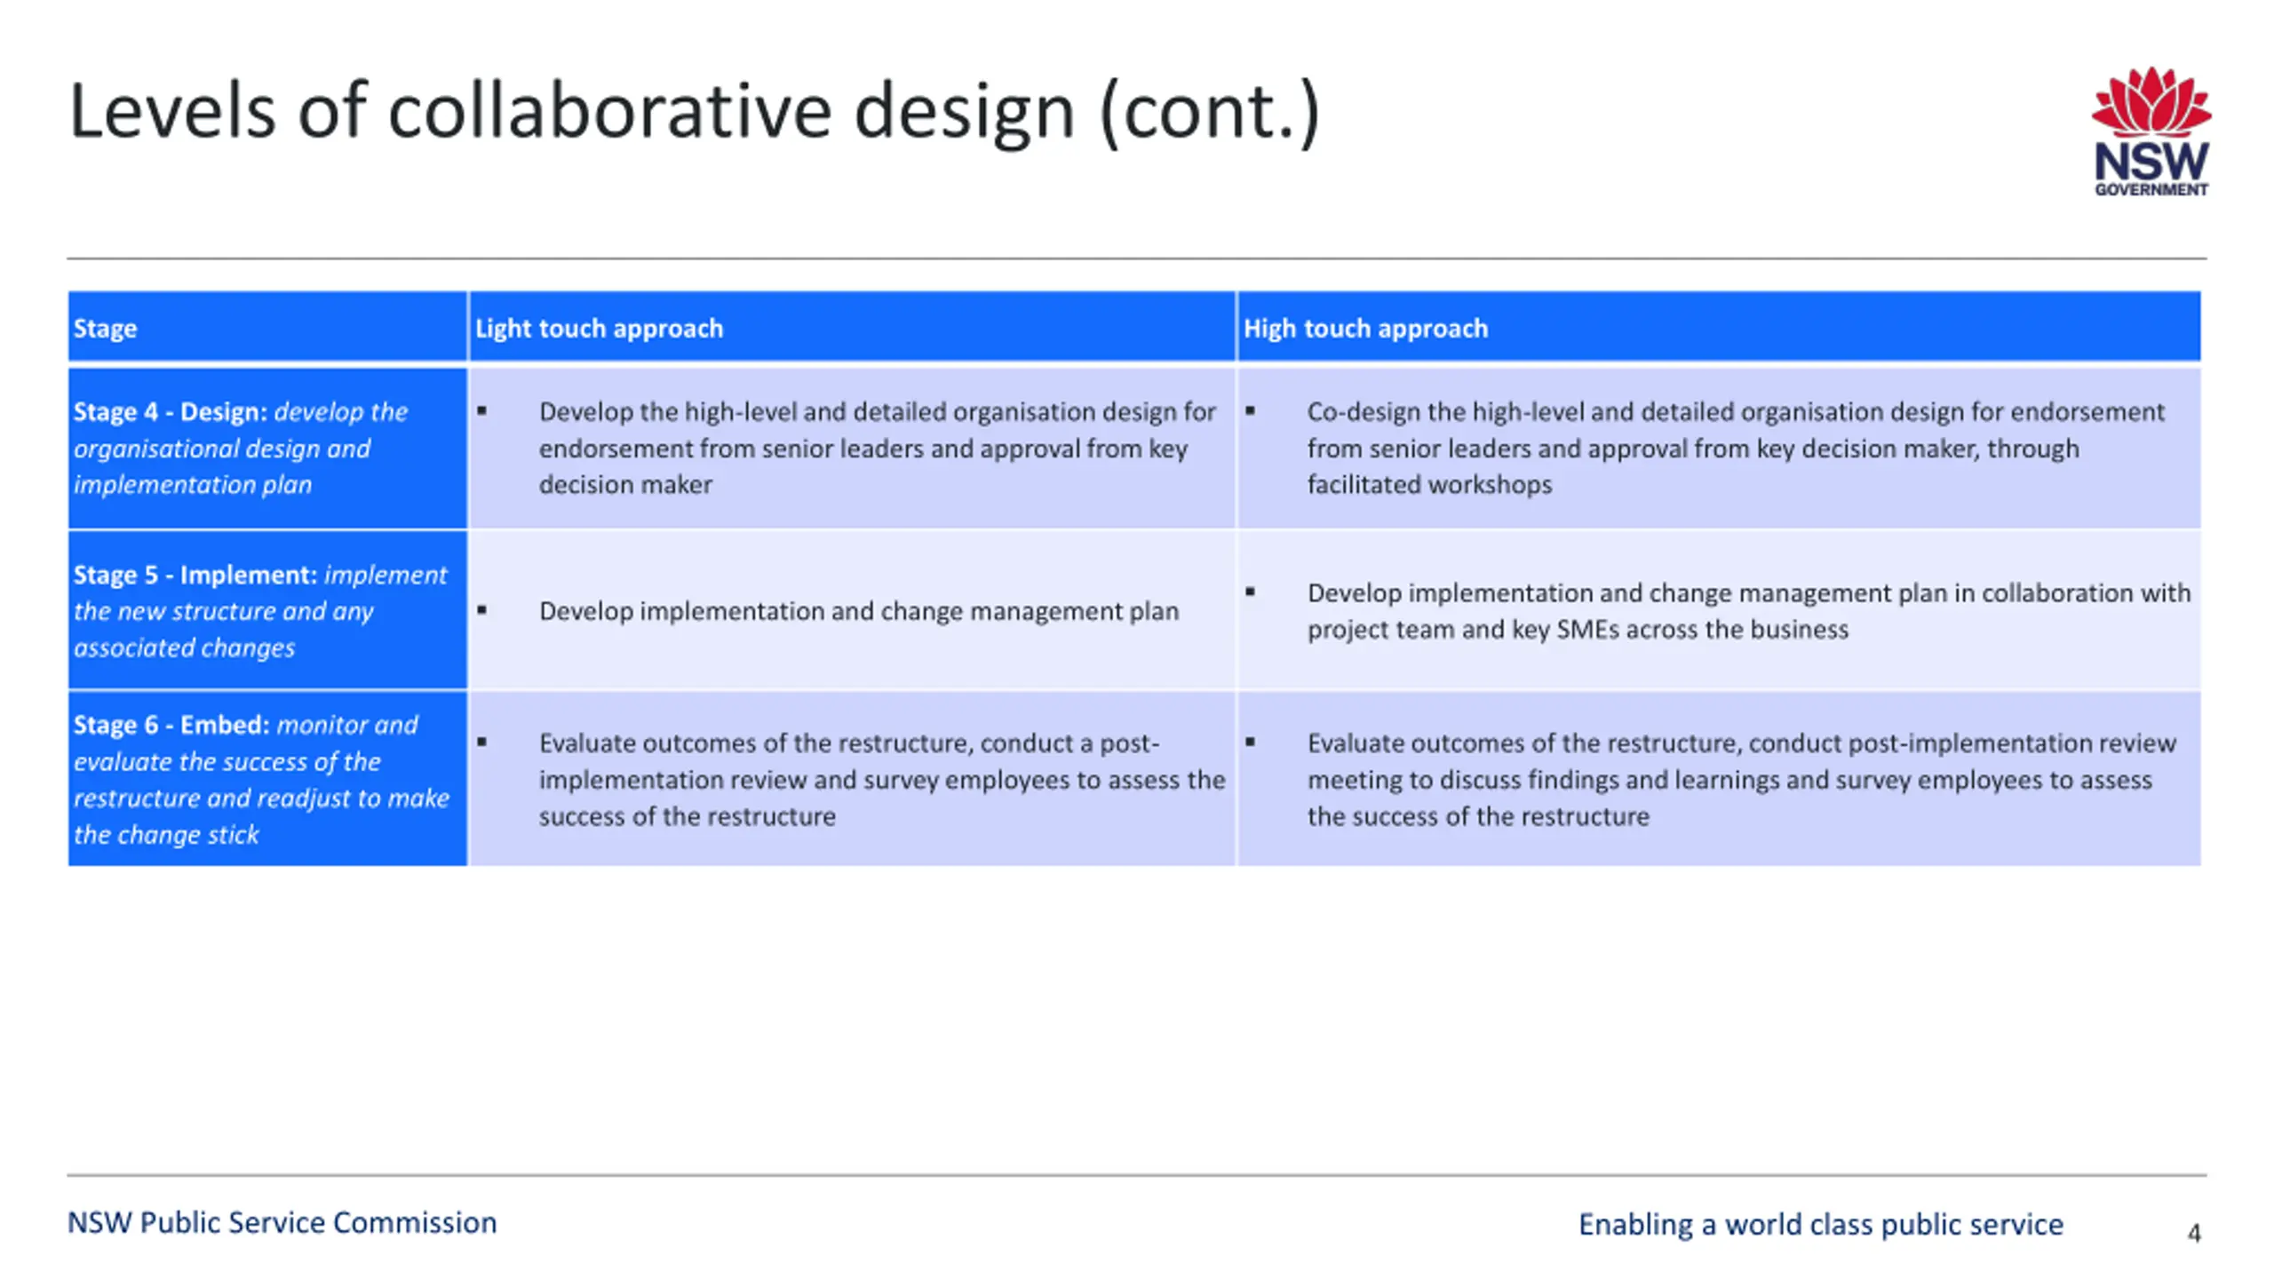The image size is (2274, 1279).
Task: Click the cell mentioning 'key SMEs across the business'
Action: pyautogui.click(x=1719, y=610)
